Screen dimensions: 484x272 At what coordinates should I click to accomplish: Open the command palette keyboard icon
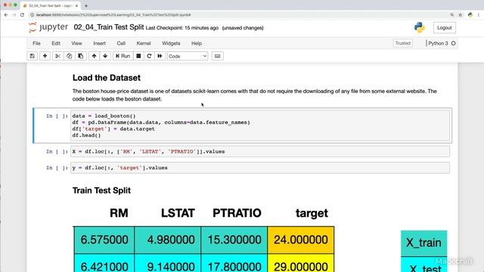click(x=217, y=56)
